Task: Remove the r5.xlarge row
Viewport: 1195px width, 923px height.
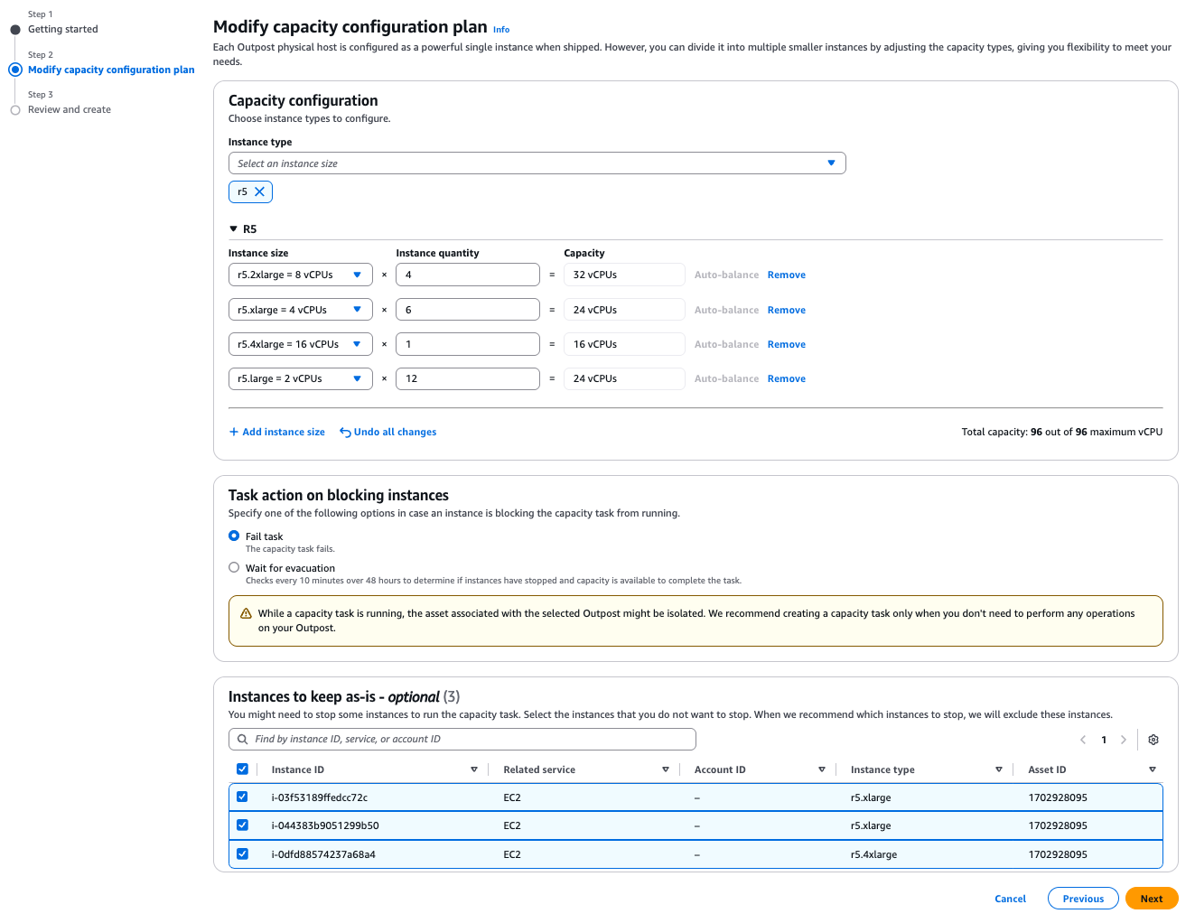Action: click(787, 310)
